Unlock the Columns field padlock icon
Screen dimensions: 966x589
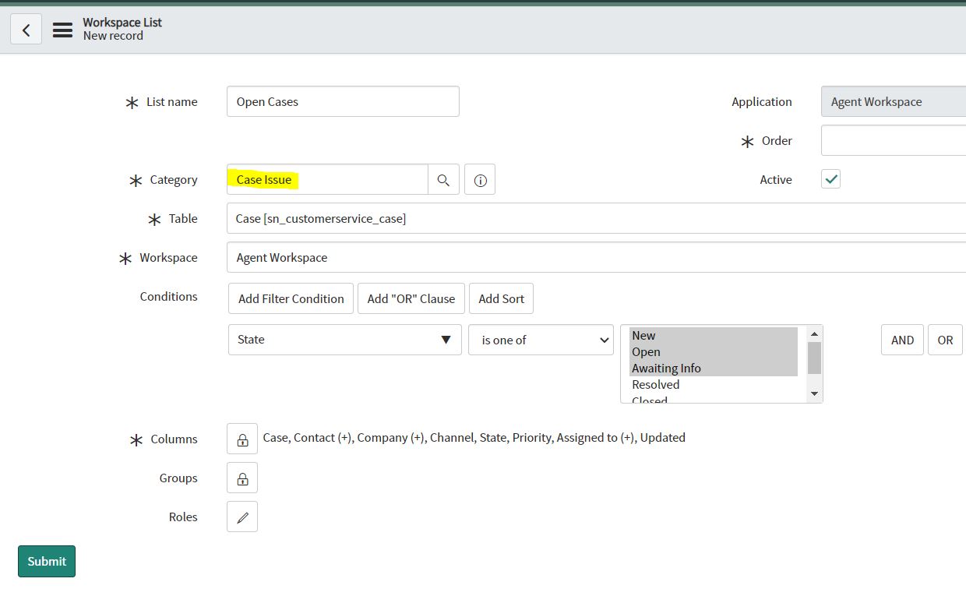pos(242,439)
